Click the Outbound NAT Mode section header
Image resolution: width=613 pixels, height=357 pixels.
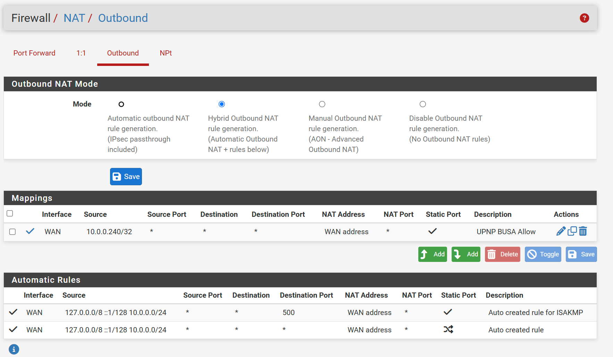coord(300,84)
